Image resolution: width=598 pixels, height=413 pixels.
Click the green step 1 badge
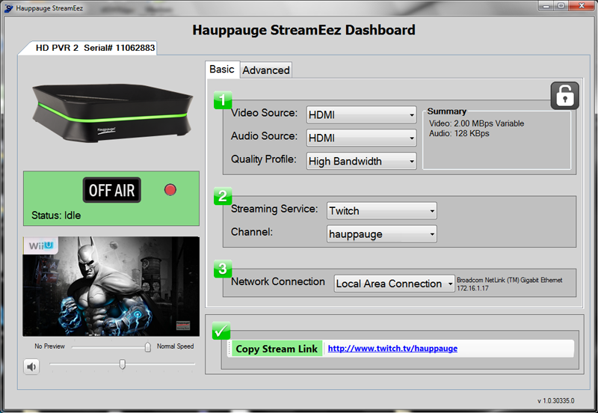(x=223, y=101)
